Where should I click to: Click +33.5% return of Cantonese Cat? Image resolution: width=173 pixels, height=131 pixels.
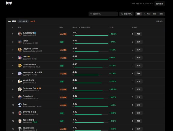(113, 89)
